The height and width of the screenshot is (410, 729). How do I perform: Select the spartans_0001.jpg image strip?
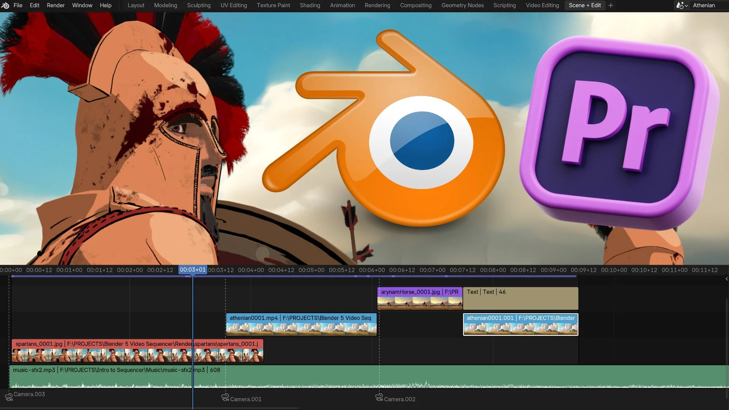pos(114,350)
